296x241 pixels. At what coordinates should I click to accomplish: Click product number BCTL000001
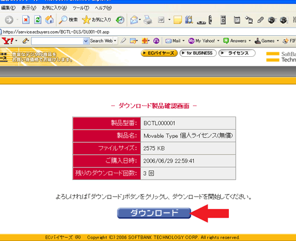pyautogui.click(x=159, y=123)
